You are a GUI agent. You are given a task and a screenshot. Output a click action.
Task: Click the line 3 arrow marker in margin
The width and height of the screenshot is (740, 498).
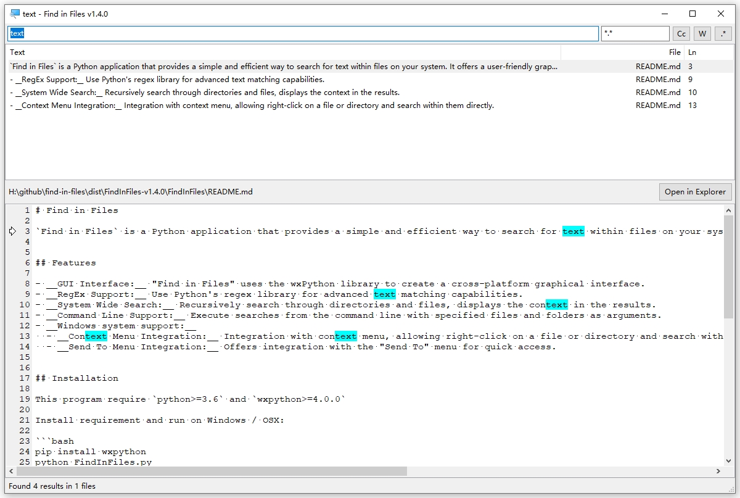13,231
